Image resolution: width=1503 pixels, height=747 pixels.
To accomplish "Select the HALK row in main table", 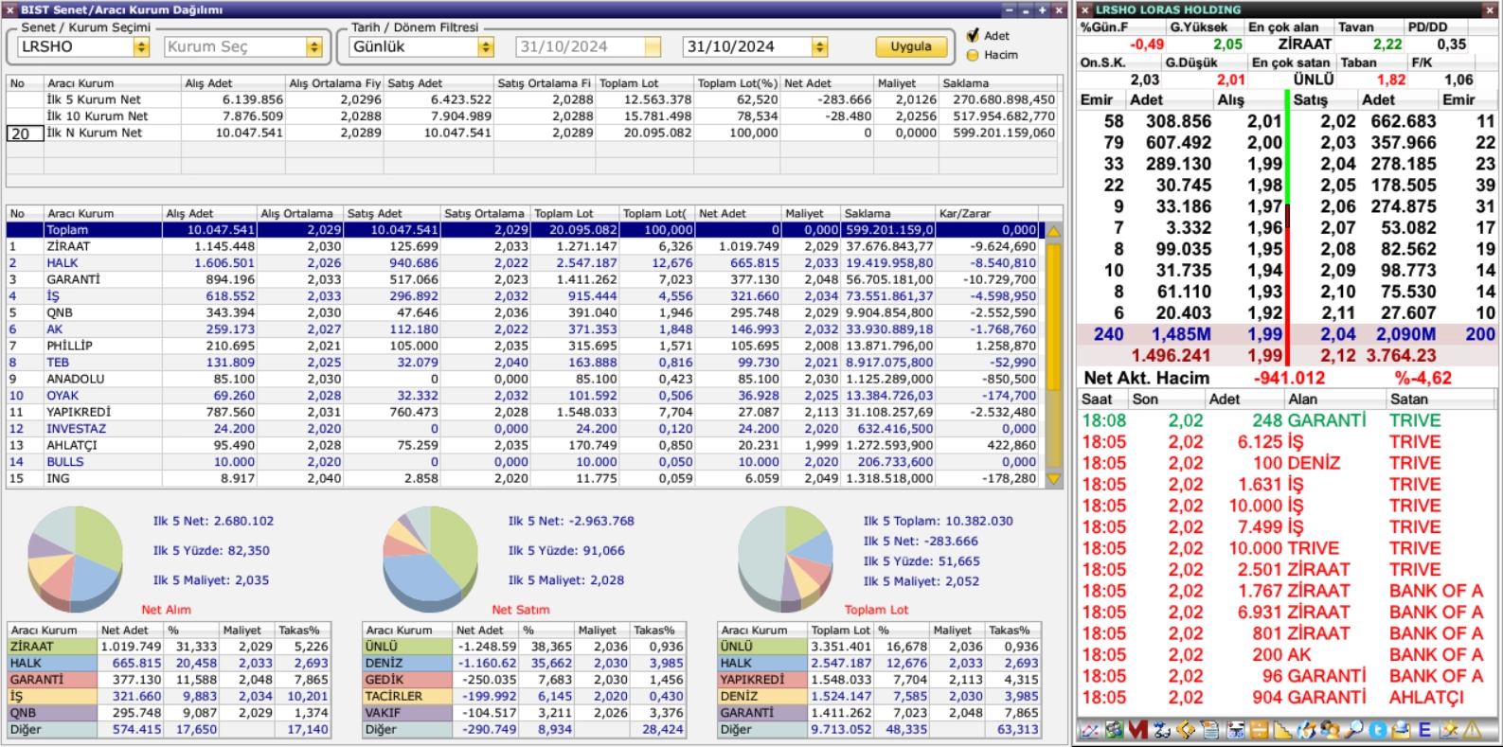I will pos(523,263).
